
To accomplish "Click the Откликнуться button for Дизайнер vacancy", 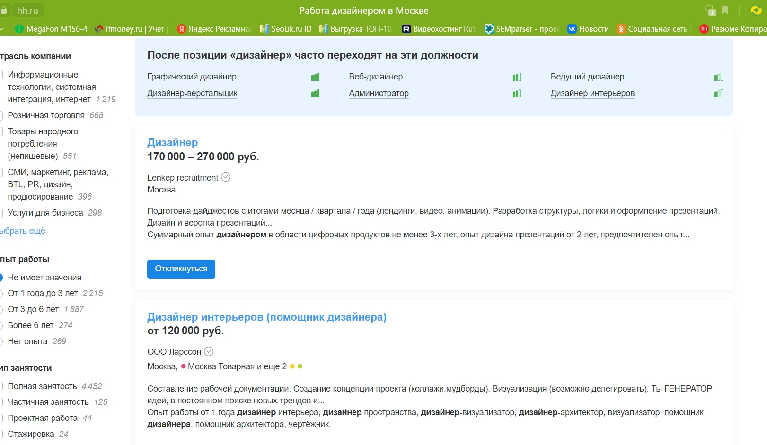I will tap(181, 269).
